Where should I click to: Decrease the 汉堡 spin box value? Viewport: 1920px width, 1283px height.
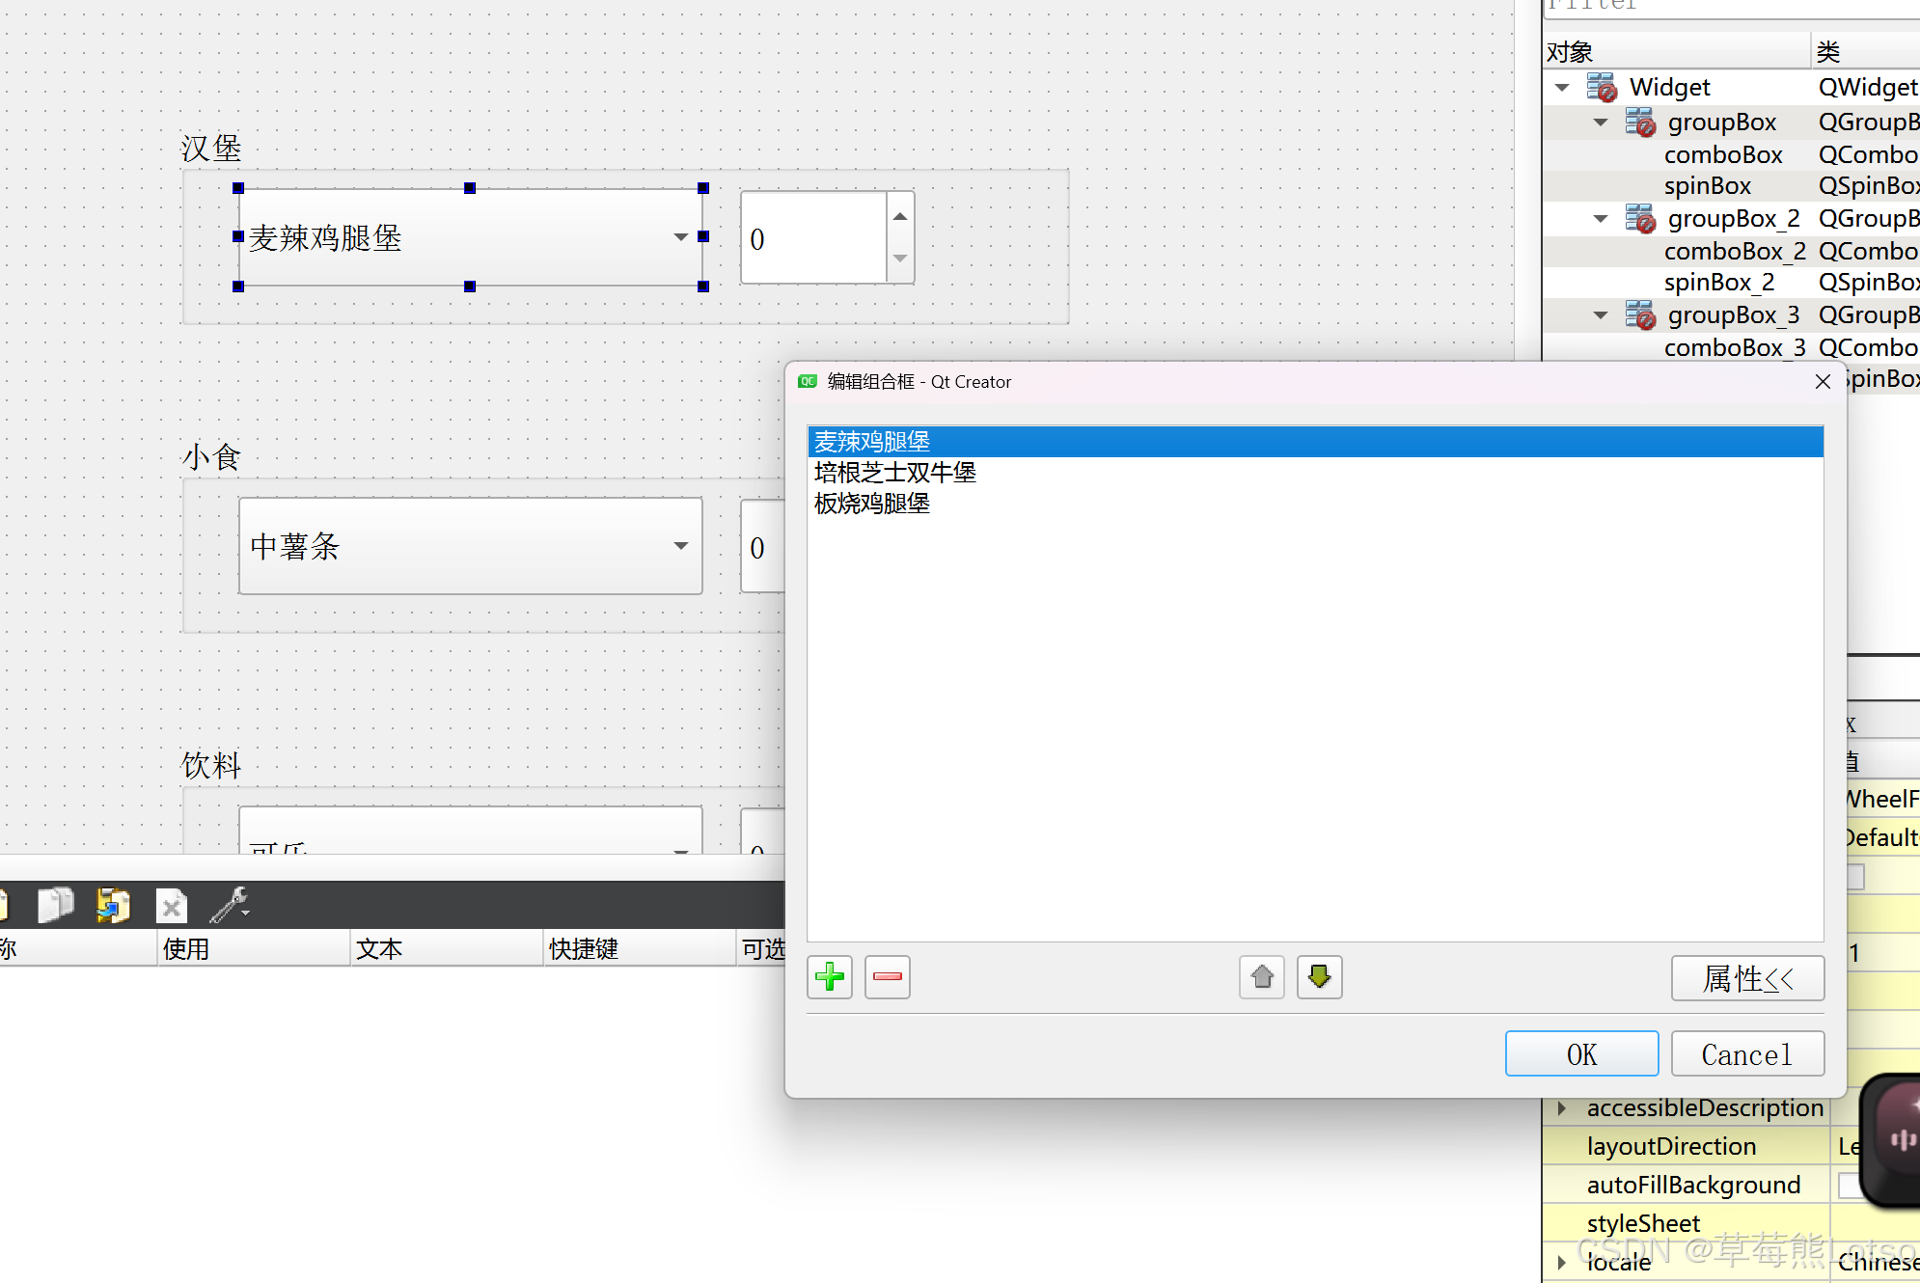point(899,259)
